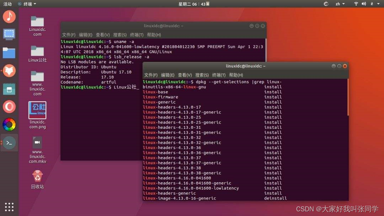384x216 pixels.
Task: Select the Linux公社 desktop folder
Action: (x=37, y=54)
